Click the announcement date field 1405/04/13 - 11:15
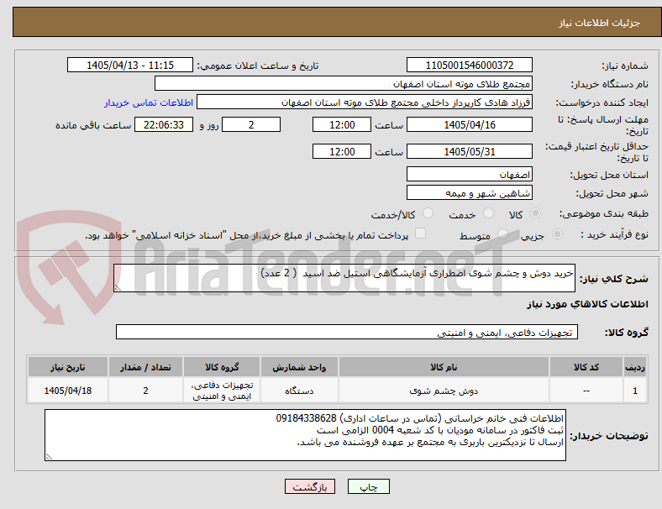 (x=130, y=65)
